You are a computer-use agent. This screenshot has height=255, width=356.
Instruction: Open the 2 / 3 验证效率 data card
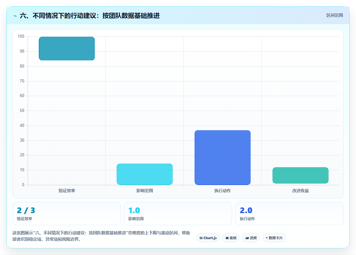point(66,213)
